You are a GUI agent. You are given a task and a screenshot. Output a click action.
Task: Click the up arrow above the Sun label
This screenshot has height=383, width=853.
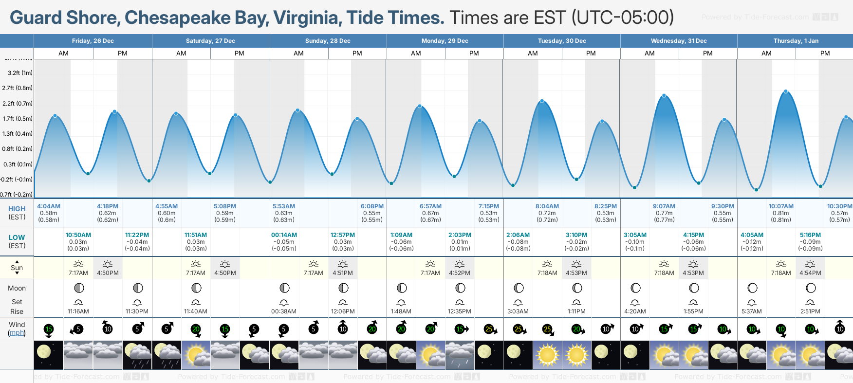17,262
